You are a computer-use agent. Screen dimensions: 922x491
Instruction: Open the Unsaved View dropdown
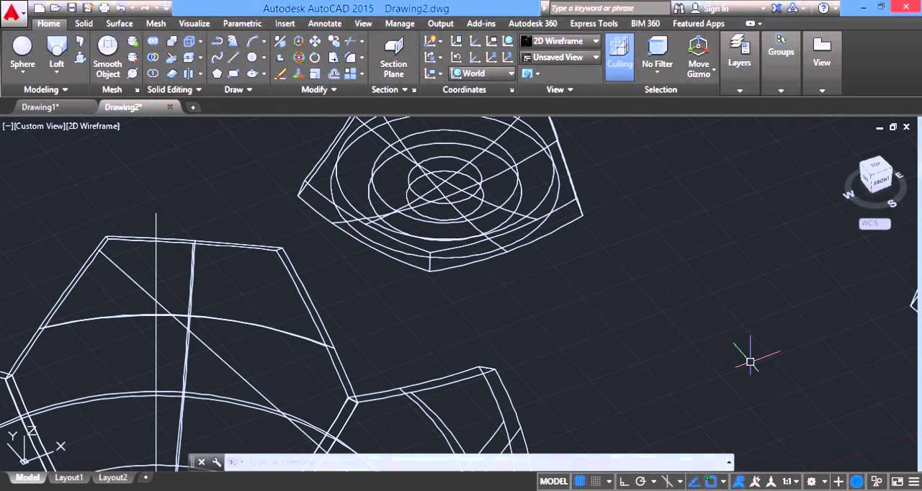pyautogui.click(x=560, y=57)
